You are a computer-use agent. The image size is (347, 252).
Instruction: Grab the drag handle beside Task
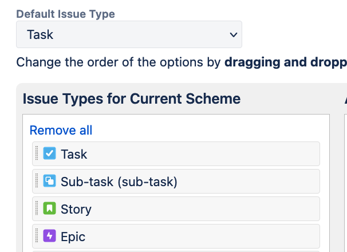coord(37,153)
